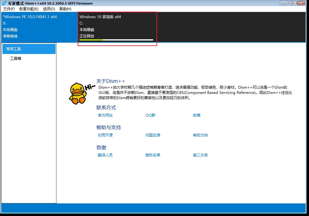Open the 选项(O) menu
Screen dimensions: 309x216
(x=49, y=9)
